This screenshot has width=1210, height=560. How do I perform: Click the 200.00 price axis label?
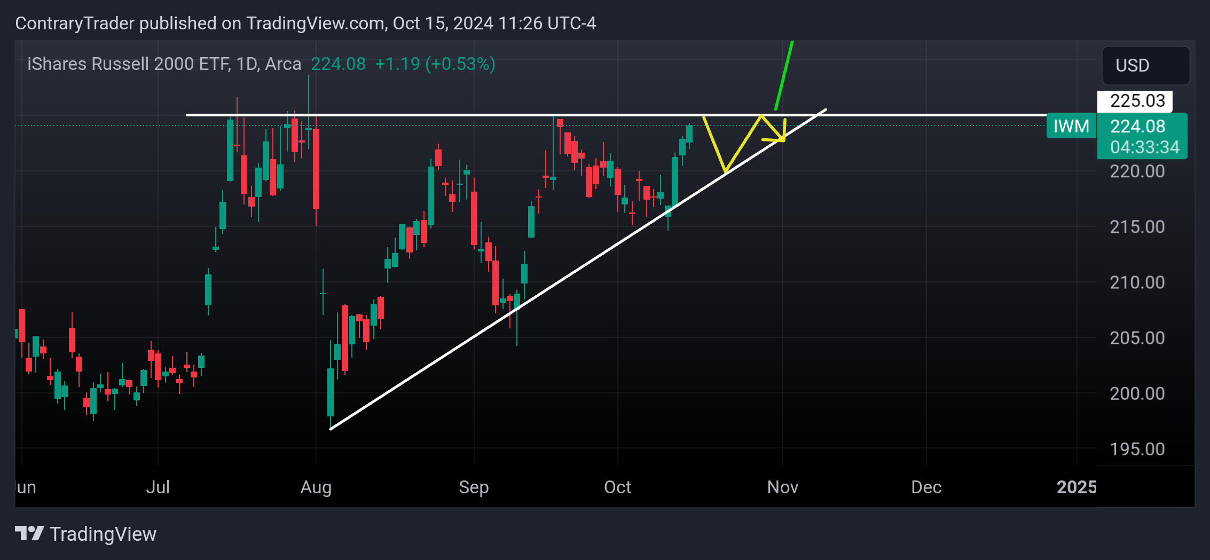tap(1137, 393)
